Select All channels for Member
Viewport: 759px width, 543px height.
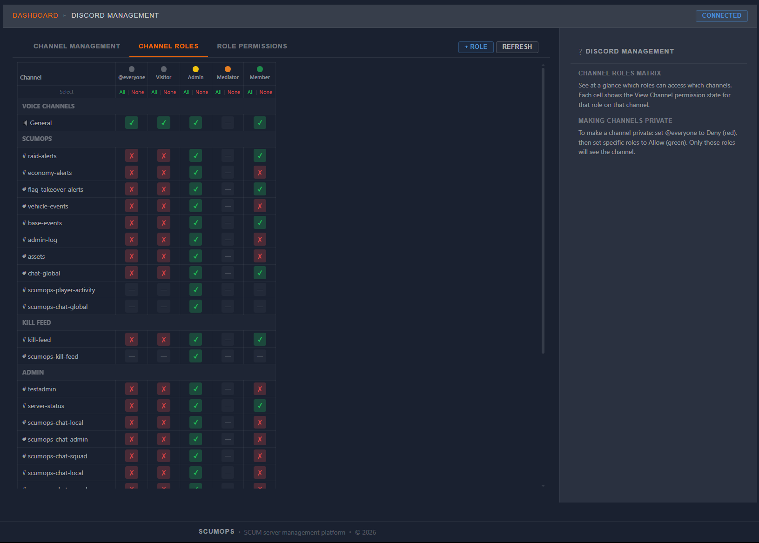[251, 92]
